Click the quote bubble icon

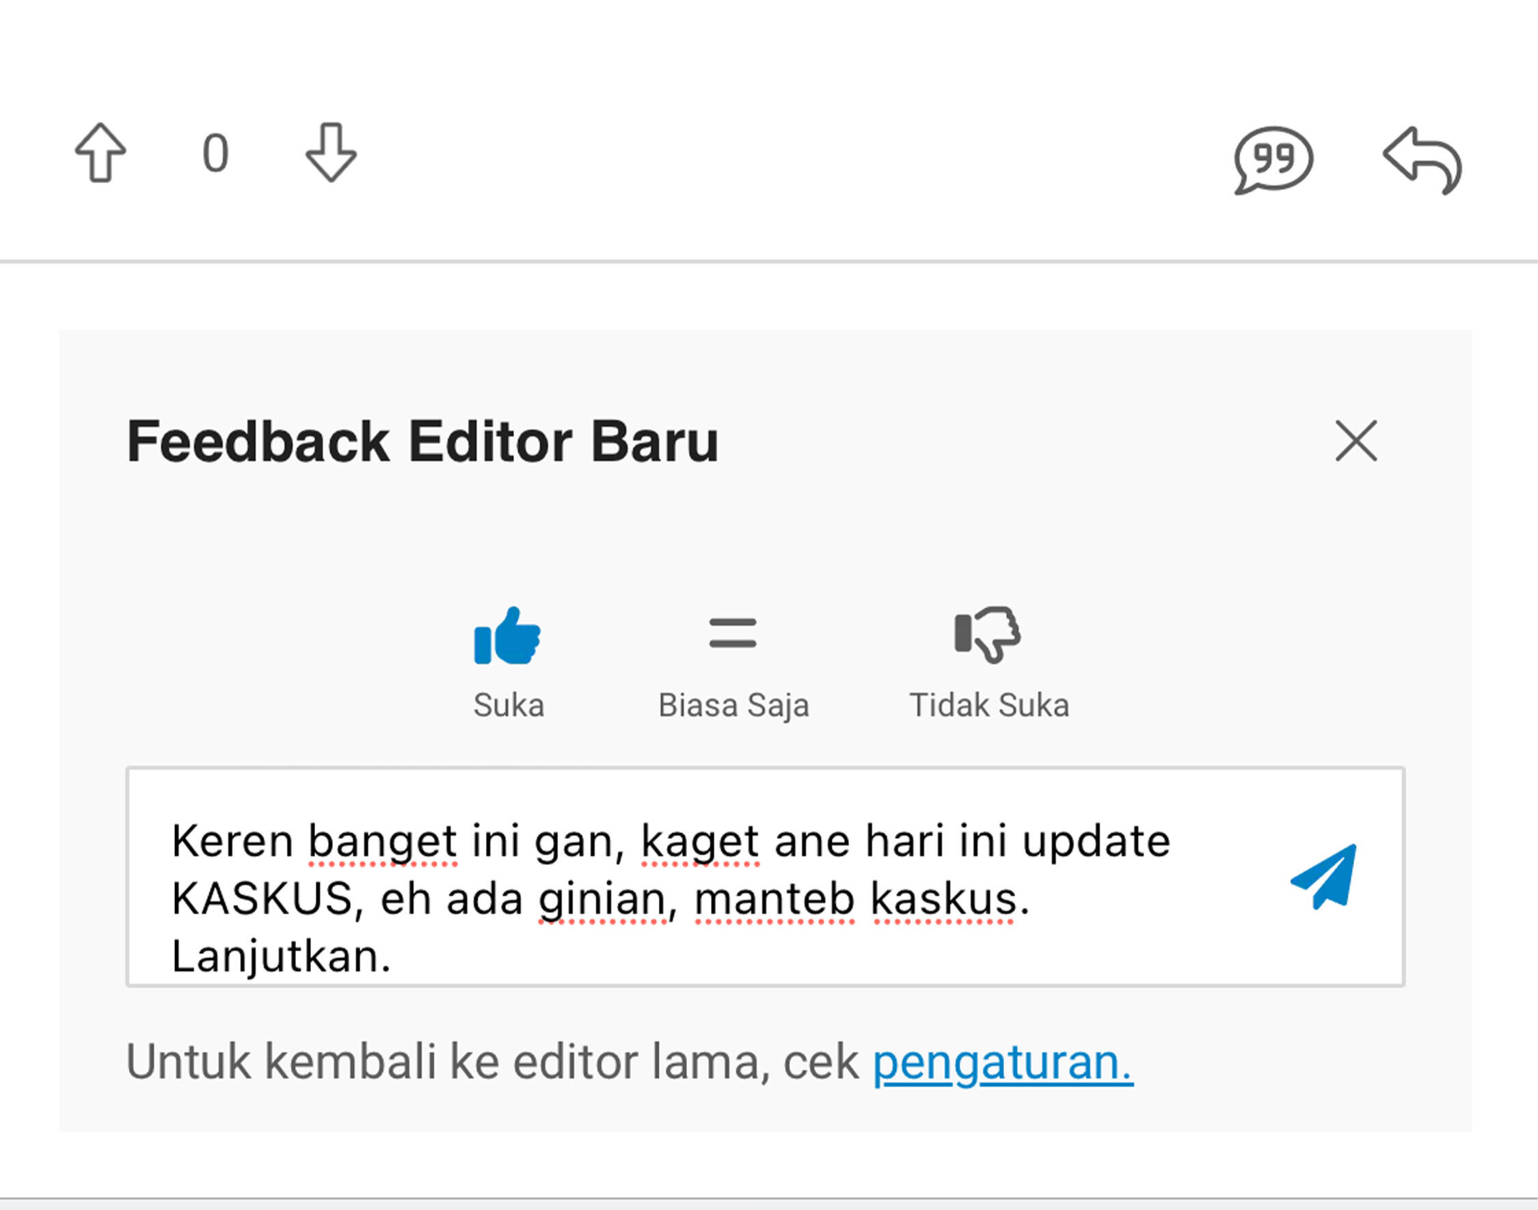[1273, 160]
